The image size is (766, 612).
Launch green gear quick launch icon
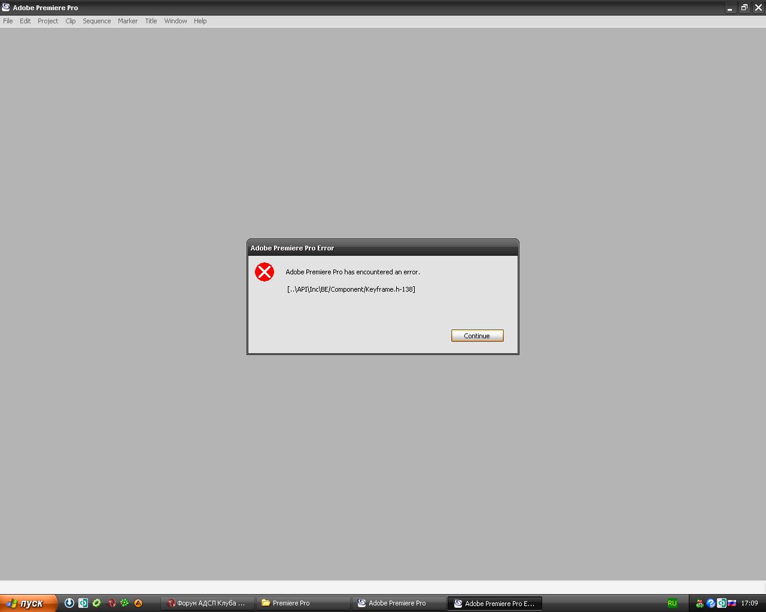tap(97, 603)
